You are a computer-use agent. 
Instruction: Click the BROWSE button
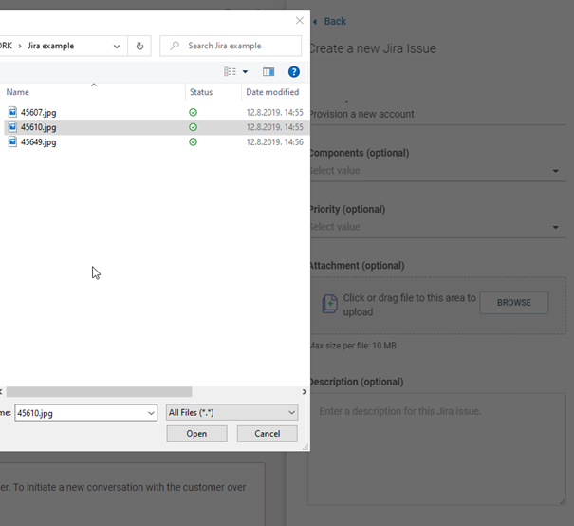click(514, 303)
